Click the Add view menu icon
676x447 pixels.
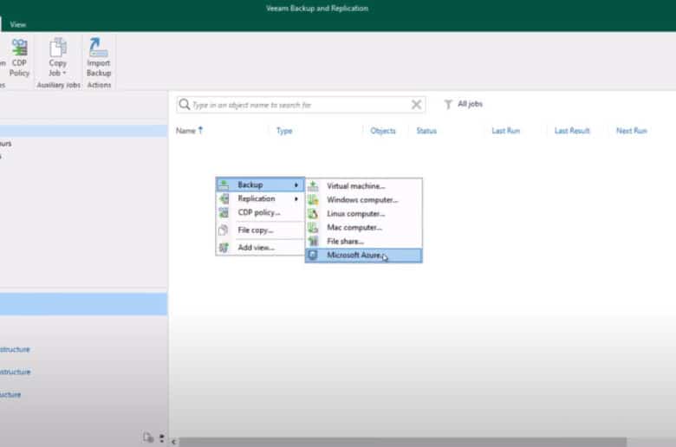tap(224, 248)
